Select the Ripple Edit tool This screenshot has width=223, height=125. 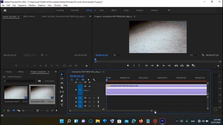click(62, 83)
